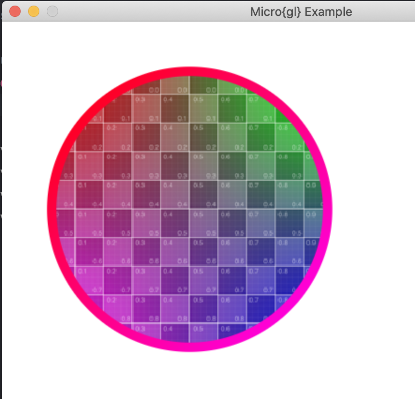Click the "Micro{gl} Example" window title
This screenshot has height=399, width=415.
[301, 11]
